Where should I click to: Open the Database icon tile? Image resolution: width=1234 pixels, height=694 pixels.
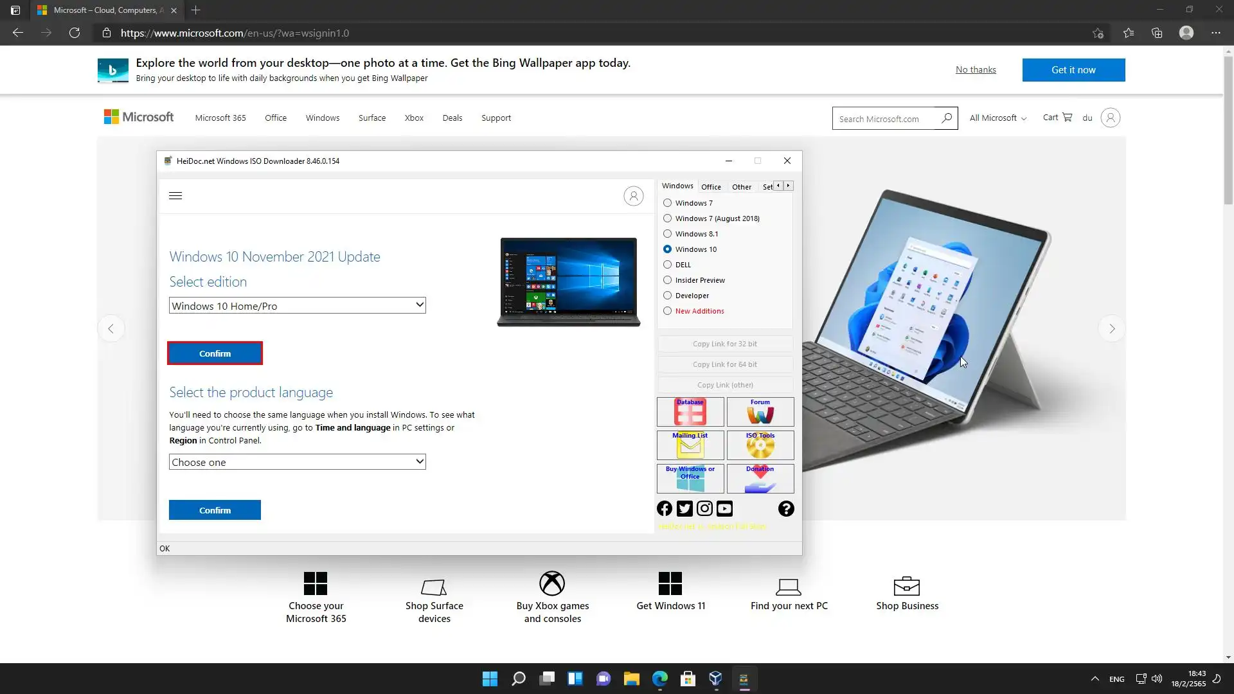[690, 412]
